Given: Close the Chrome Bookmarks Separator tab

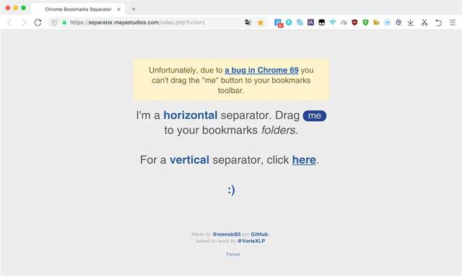Looking at the screenshot, I should tap(118, 9).
